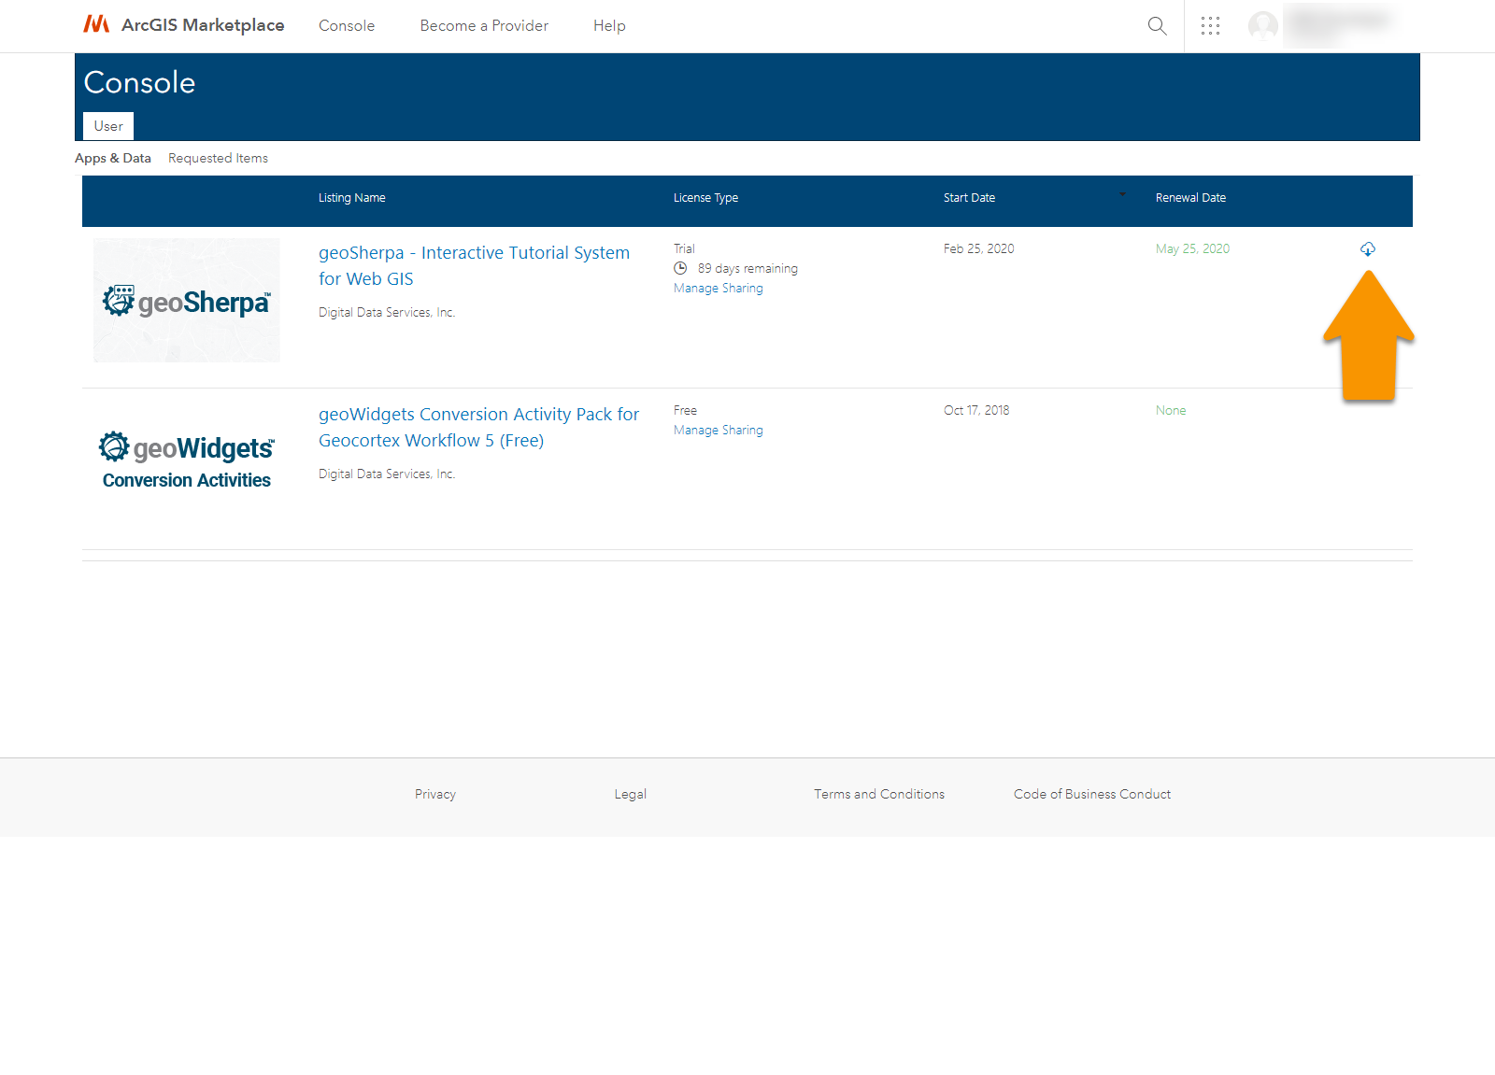Screen dimensions: 1495x1075
Task: Open the app launcher grid icon
Action: [1210, 26]
